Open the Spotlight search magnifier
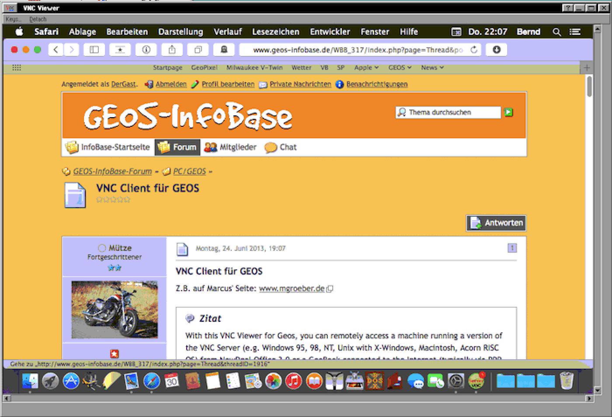612x417 pixels. 556,32
